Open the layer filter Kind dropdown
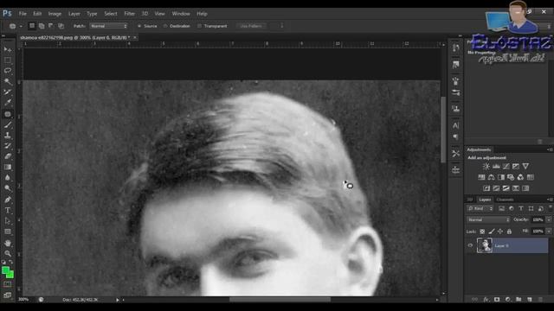The width and height of the screenshot is (554, 311). point(480,209)
